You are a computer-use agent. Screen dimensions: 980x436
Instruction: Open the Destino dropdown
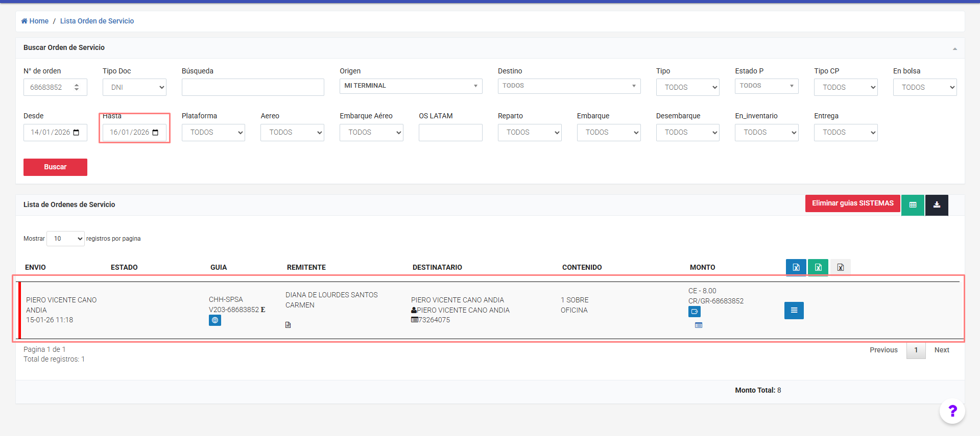click(x=569, y=86)
